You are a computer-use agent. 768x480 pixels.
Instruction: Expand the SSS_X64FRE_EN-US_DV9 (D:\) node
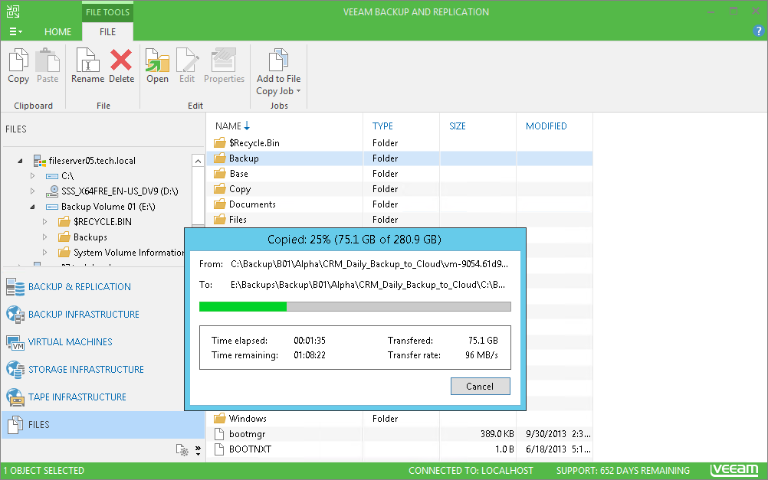click(32, 191)
